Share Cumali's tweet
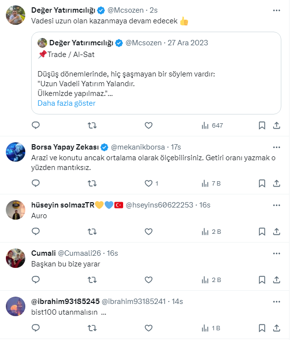 tap(276, 280)
